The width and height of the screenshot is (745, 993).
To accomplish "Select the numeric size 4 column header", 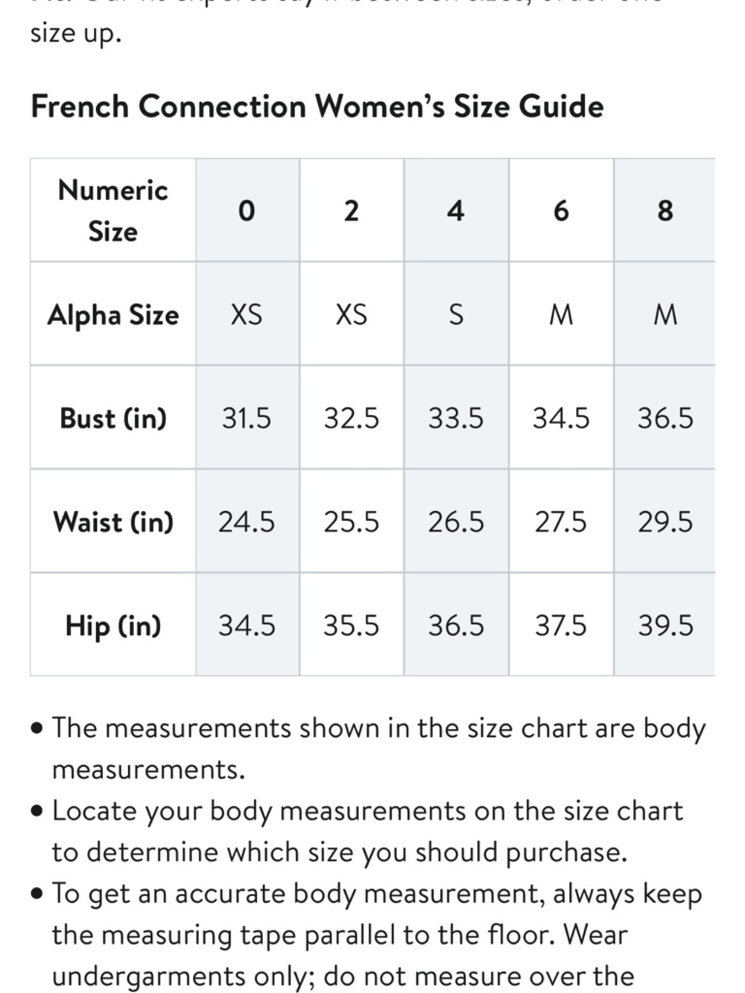I will click(x=456, y=210).
